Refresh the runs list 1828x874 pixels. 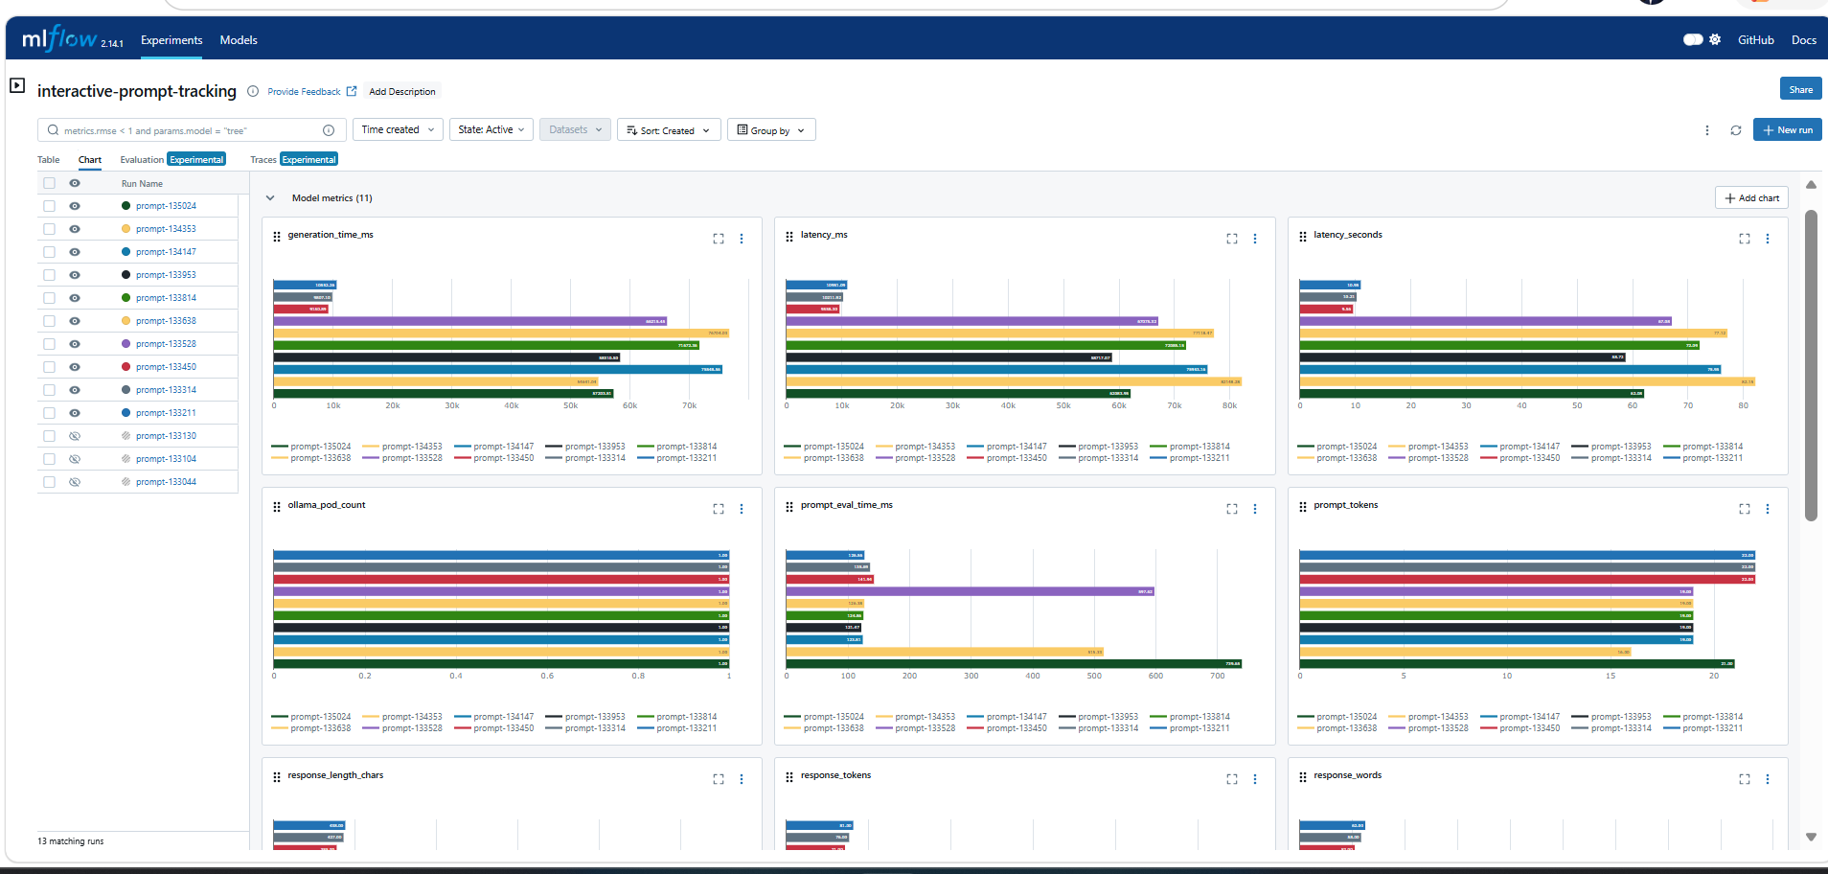coord(1736,130)
